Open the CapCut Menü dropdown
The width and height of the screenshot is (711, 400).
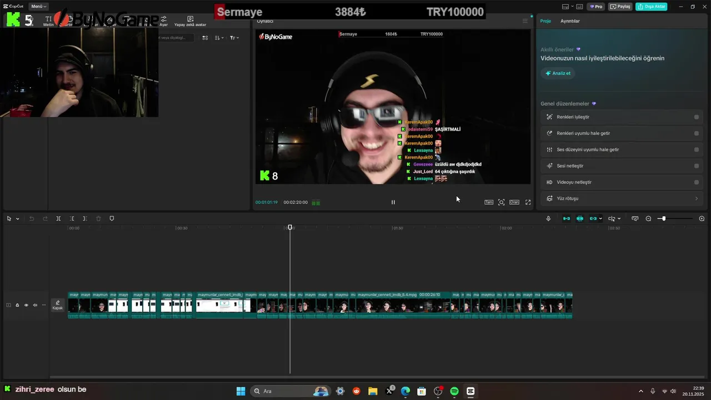coord(38,7)
